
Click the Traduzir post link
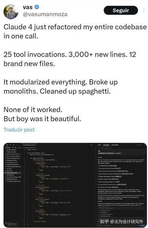tap(19, 130)
